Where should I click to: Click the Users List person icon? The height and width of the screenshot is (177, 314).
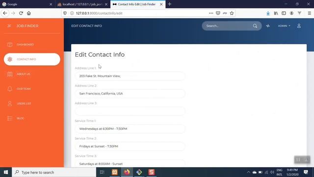pos(10,104)
